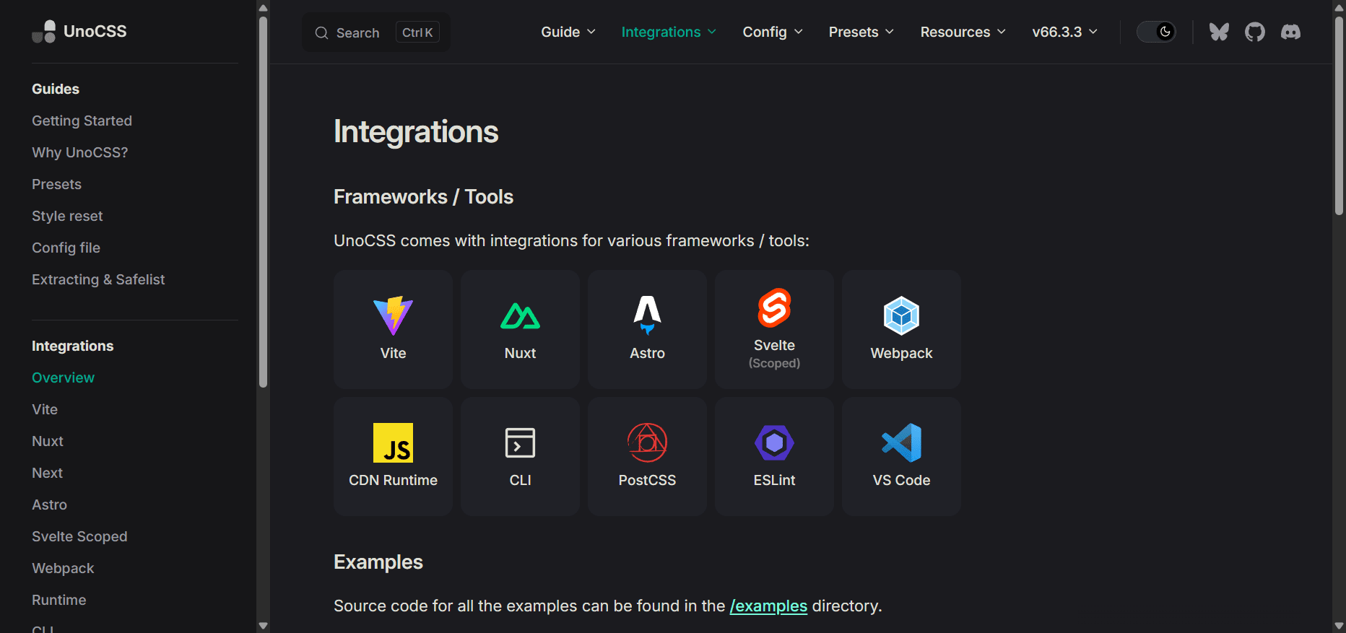The image size is (1346, 633).
Task: Click the orange Svelte logo
Action: point(774,307)
